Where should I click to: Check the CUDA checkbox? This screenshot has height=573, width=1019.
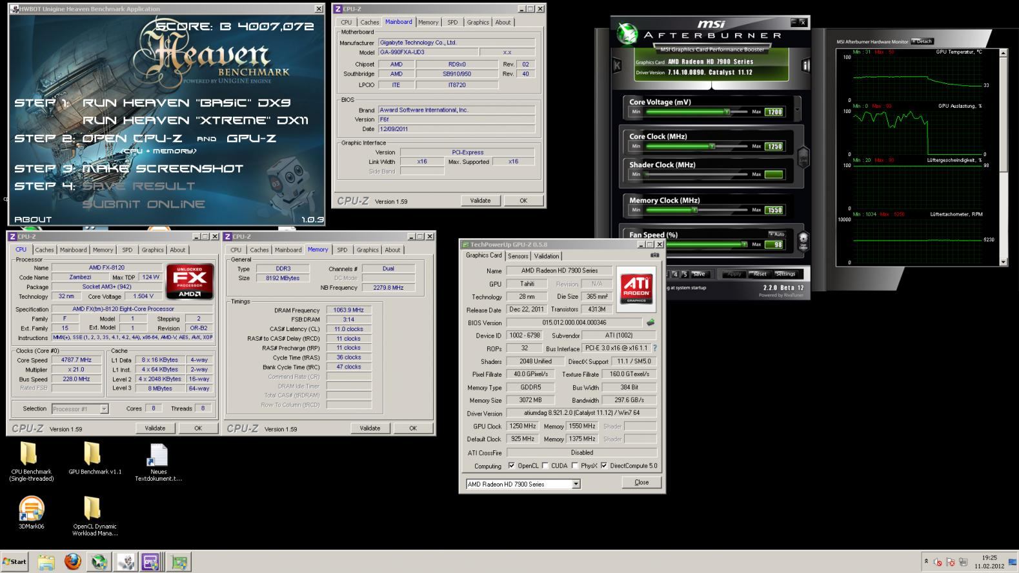point(545,466)
